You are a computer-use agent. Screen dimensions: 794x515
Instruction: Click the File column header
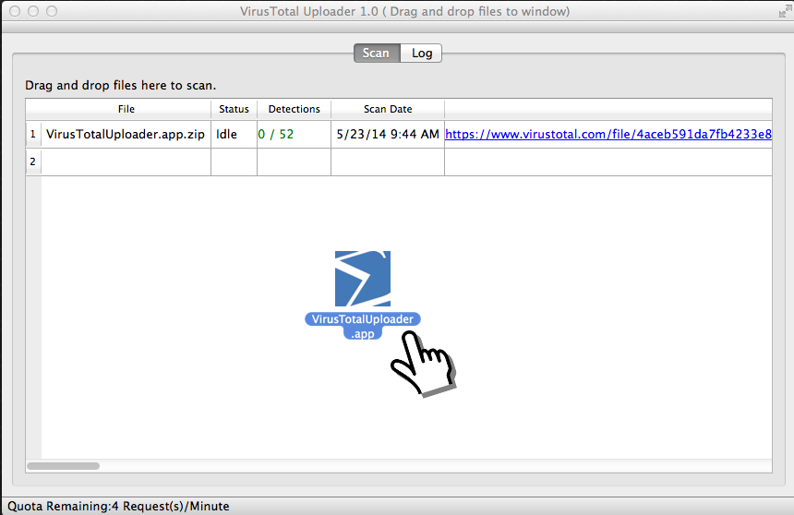126,109
